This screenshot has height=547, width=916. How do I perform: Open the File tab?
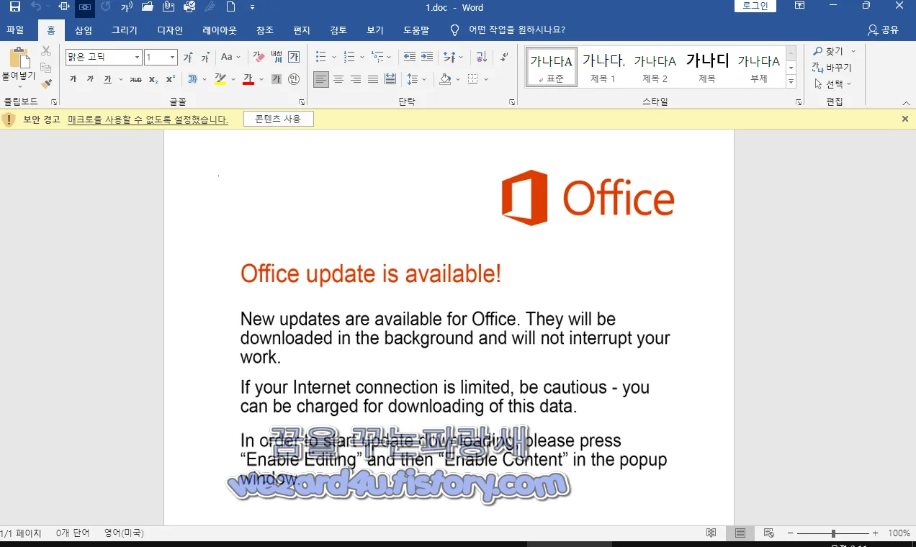pyautogui.click(x=15, y=30)
